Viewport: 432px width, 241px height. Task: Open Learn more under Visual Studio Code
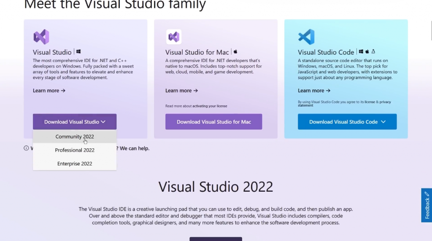(x=314, y=91)
